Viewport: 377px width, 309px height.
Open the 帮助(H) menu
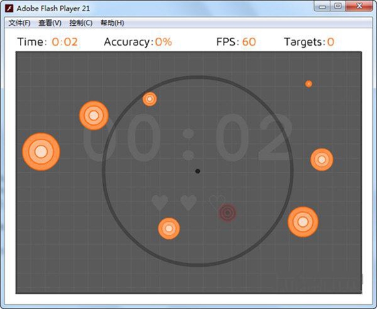pyautogui.click(x=112, y=23)
